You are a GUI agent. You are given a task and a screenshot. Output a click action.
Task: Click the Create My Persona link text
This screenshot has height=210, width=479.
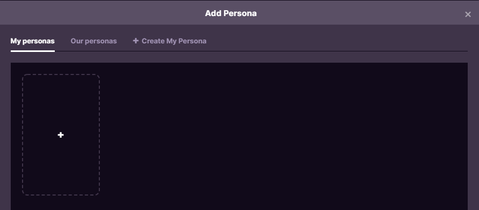tap(174, 41)
